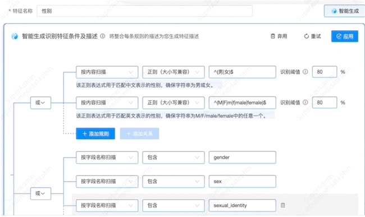Click the trash icon next to sexual_identity rule
Image resolution: width=365 pixels, height=217 pixels.
pyautogui.click(x=283, y=205)
